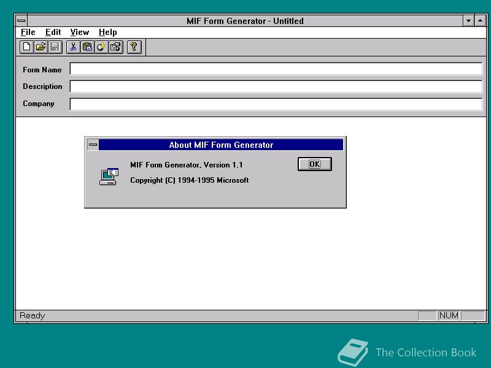Open the View menu
This screenshot has height=368, width=491.
80,33
